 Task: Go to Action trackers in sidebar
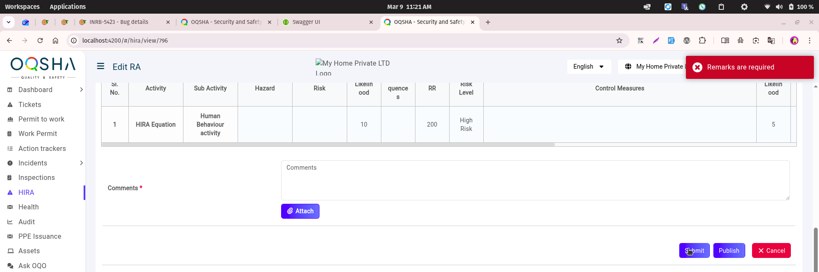click(x=42, y=148)
